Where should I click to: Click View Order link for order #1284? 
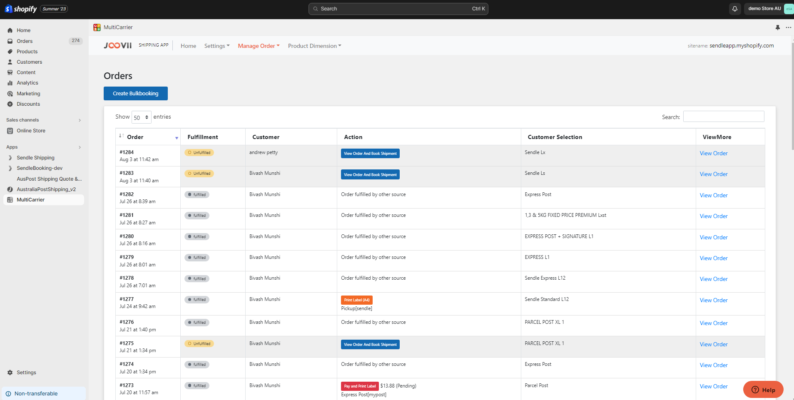pos(713,153)
